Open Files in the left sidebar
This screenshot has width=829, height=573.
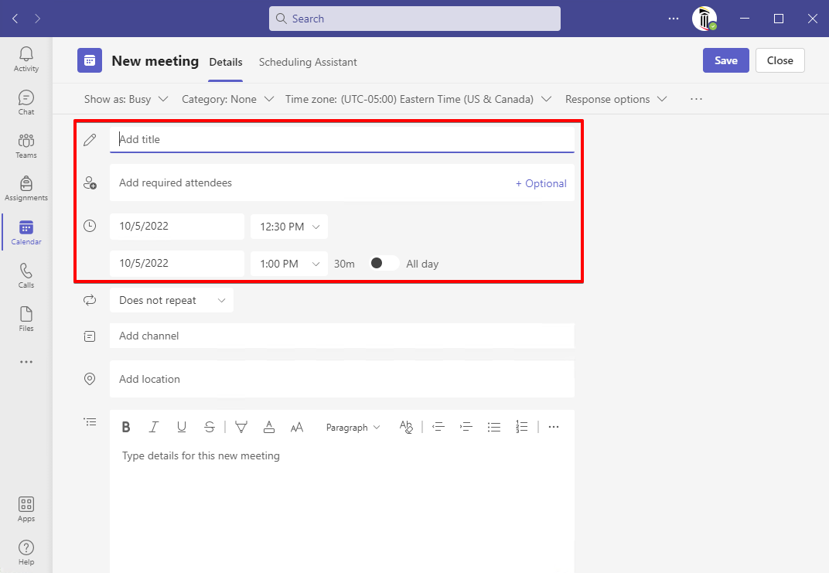(26, 319)
